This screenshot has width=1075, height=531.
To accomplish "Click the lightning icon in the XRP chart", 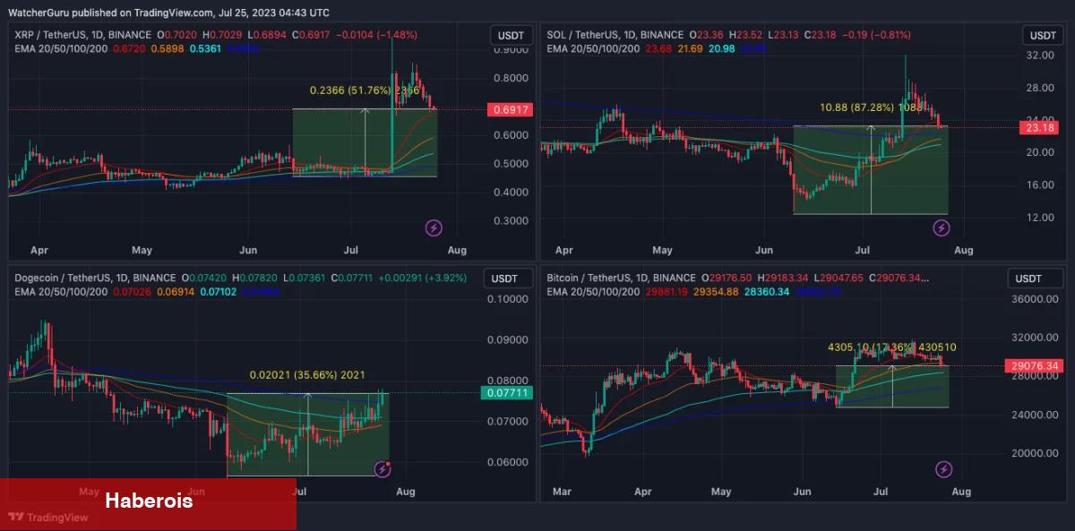I will coord(433,227).
